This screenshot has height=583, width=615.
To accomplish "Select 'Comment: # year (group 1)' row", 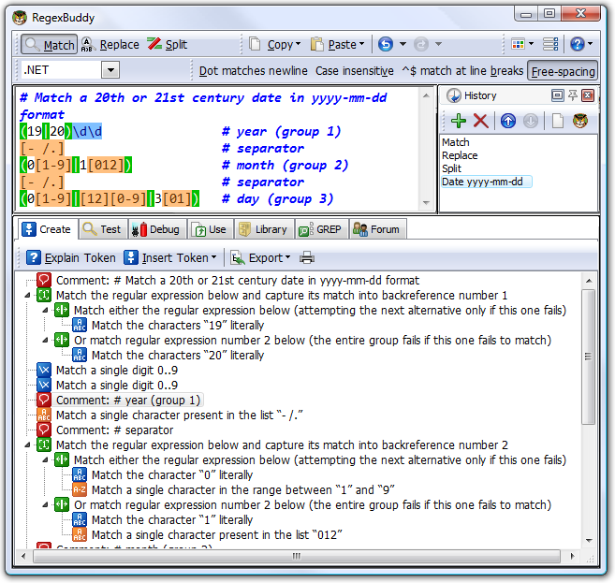I will tap(128, 401).
